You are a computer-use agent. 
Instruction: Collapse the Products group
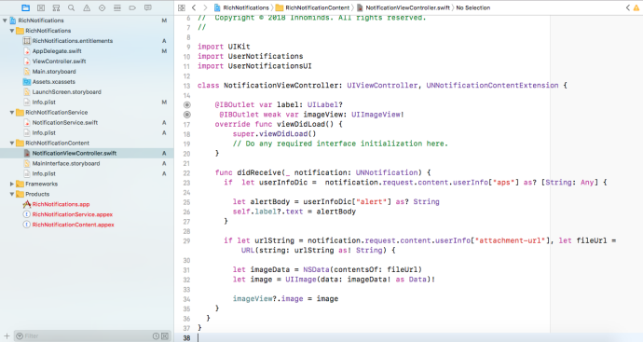click(12, 195)
